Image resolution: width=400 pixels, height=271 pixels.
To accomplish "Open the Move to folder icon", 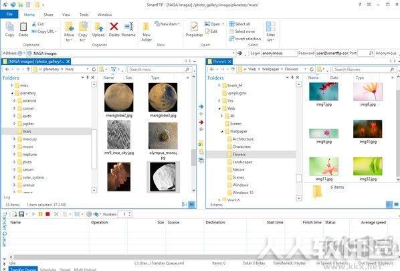I will pos(69,27).
